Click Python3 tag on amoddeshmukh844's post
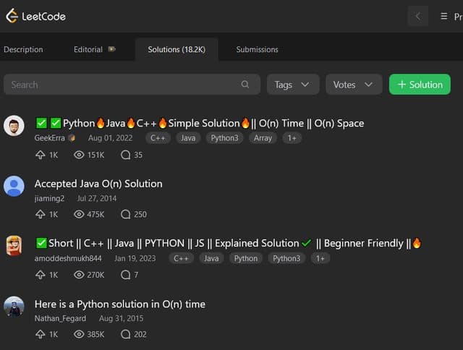 (x=286, y=258)
